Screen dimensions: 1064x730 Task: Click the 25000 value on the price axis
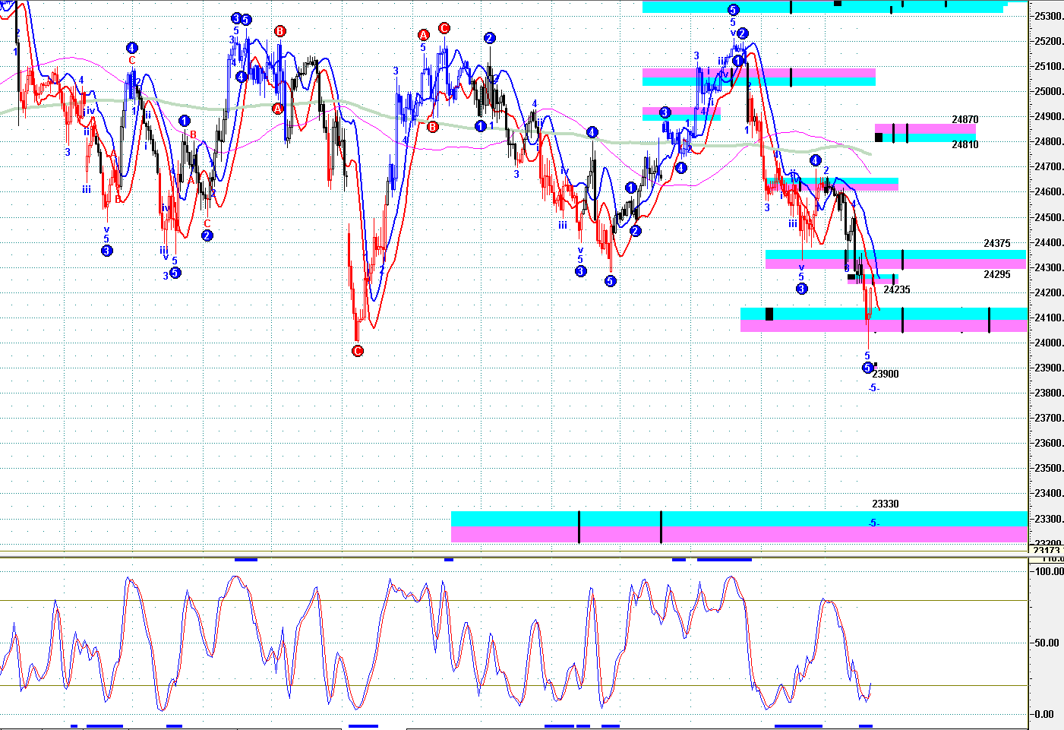(1047, 92)
